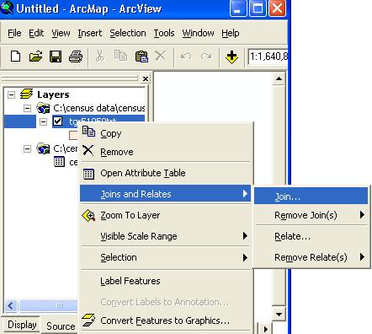Collapse the first C:\census data folder node
The image size is (372, 334).
click(x=27, y=108)
